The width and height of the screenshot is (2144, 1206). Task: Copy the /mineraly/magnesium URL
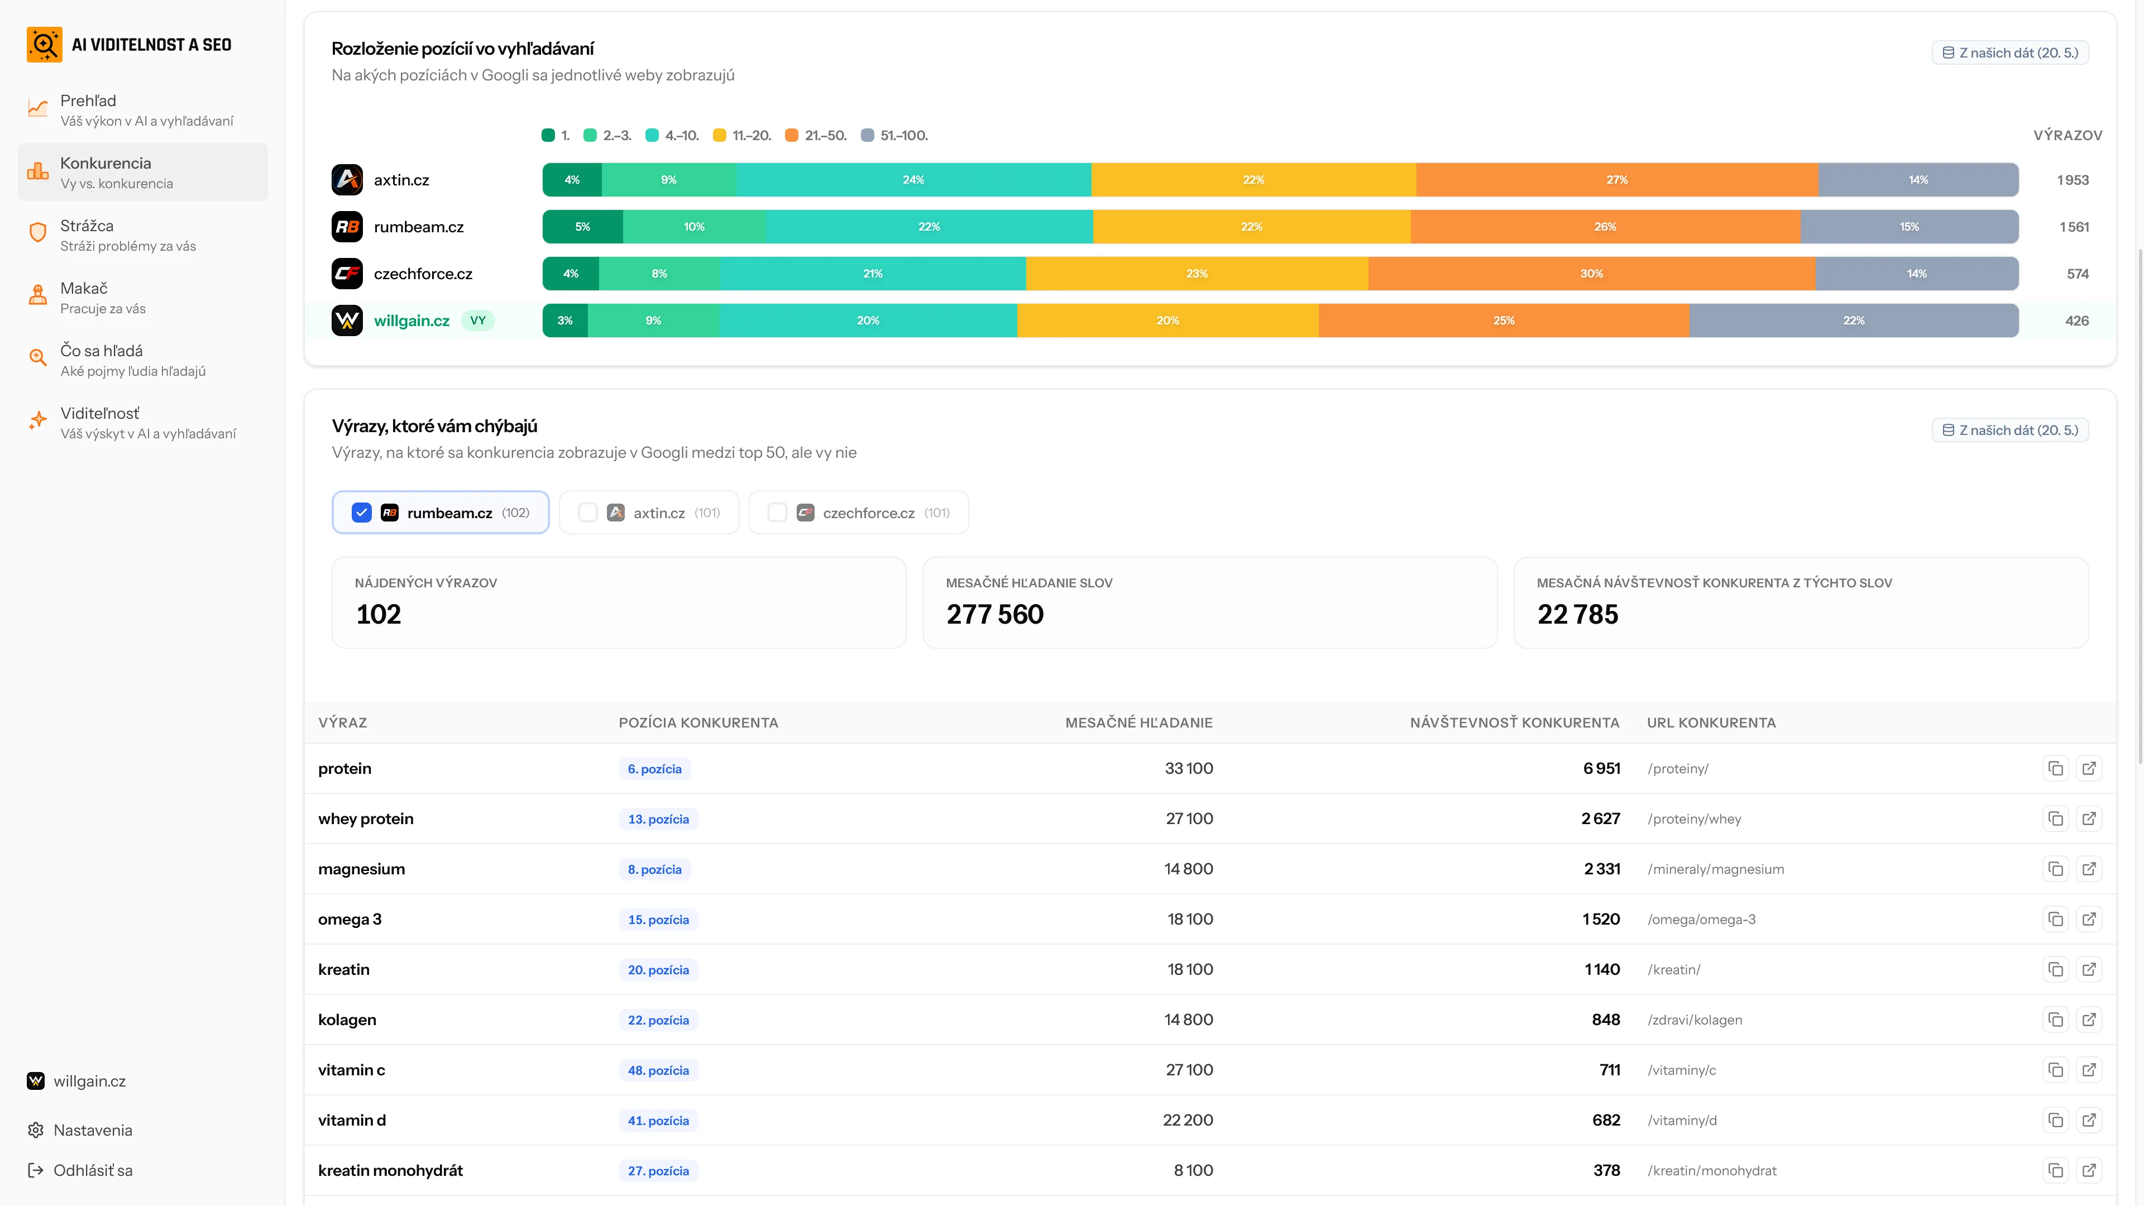pos(2055,869)
